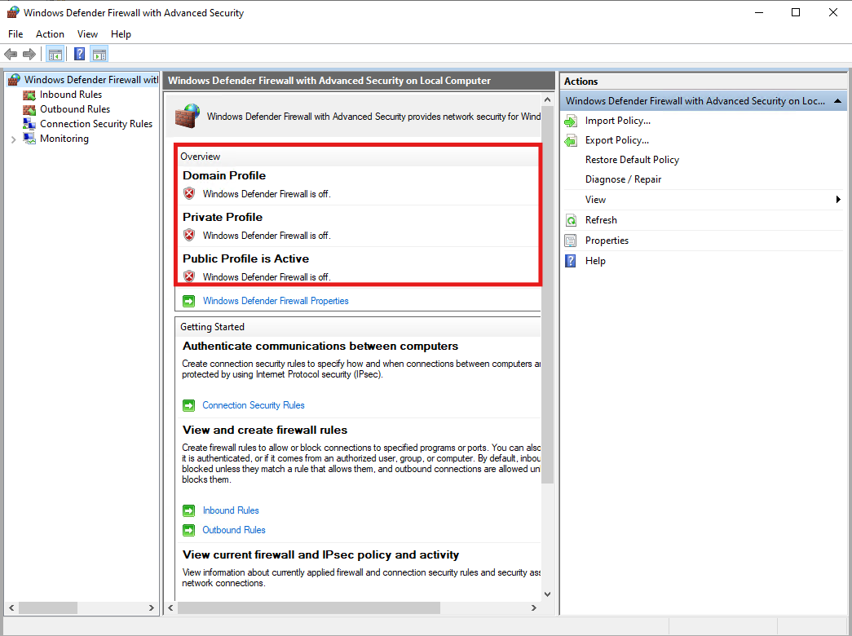
Task: Click the Show/Hide Console Tree toolbar icon
Action: point(55,55)
